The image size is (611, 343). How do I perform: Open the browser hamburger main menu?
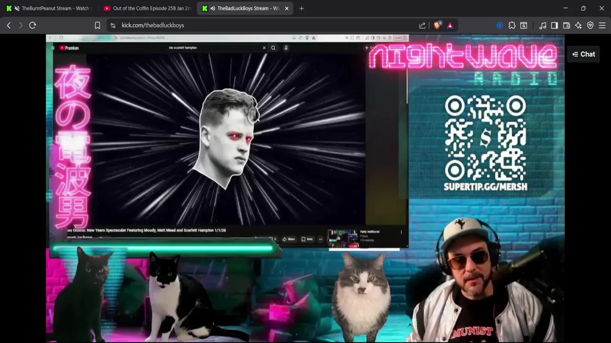(x=602, y=25)
